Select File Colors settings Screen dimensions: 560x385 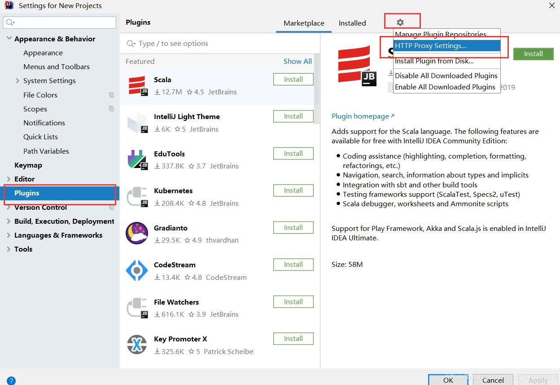40,95
